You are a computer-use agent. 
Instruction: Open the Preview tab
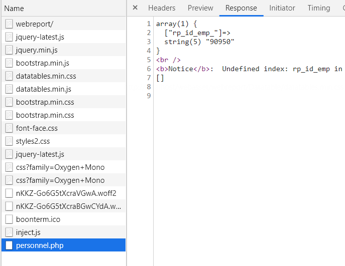(x=200, y=8)
